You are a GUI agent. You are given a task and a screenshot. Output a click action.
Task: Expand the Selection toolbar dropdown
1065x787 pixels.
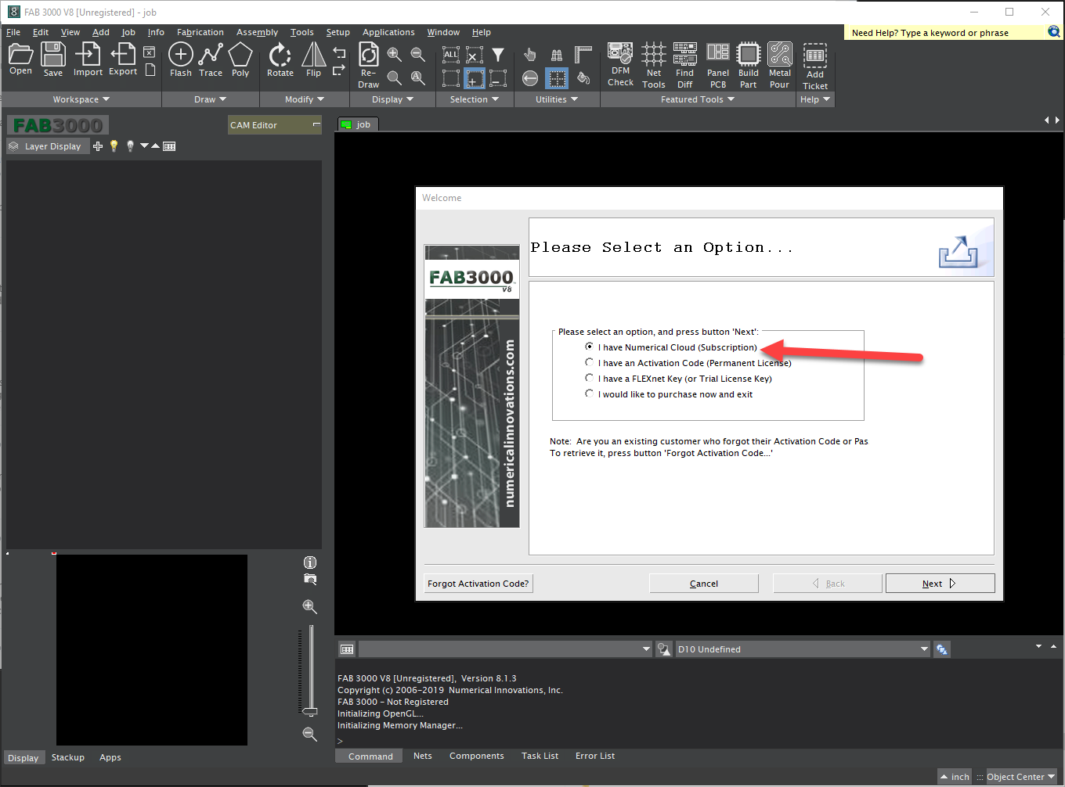pyautogui.click(x=475, y=99)
